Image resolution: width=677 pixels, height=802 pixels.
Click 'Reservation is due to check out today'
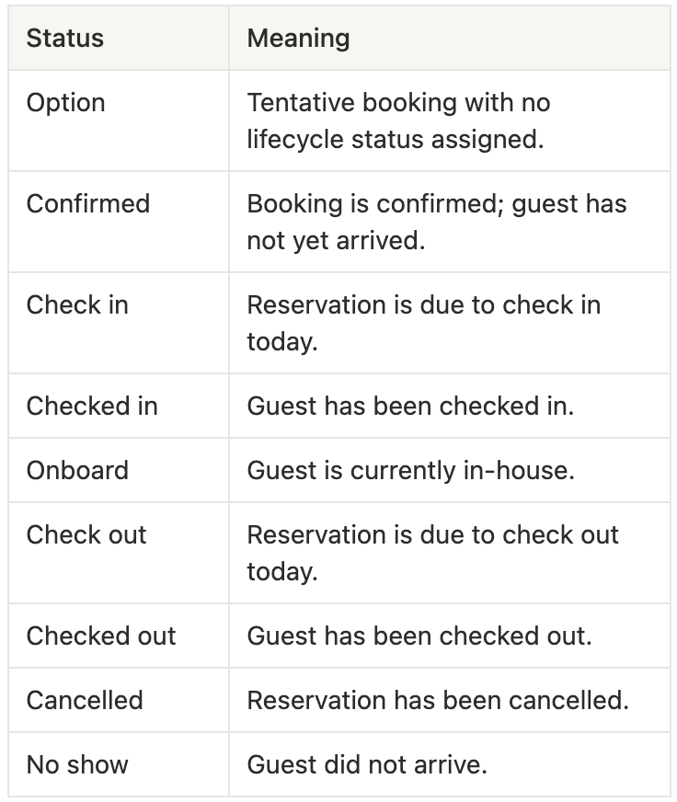pos(433,553)
